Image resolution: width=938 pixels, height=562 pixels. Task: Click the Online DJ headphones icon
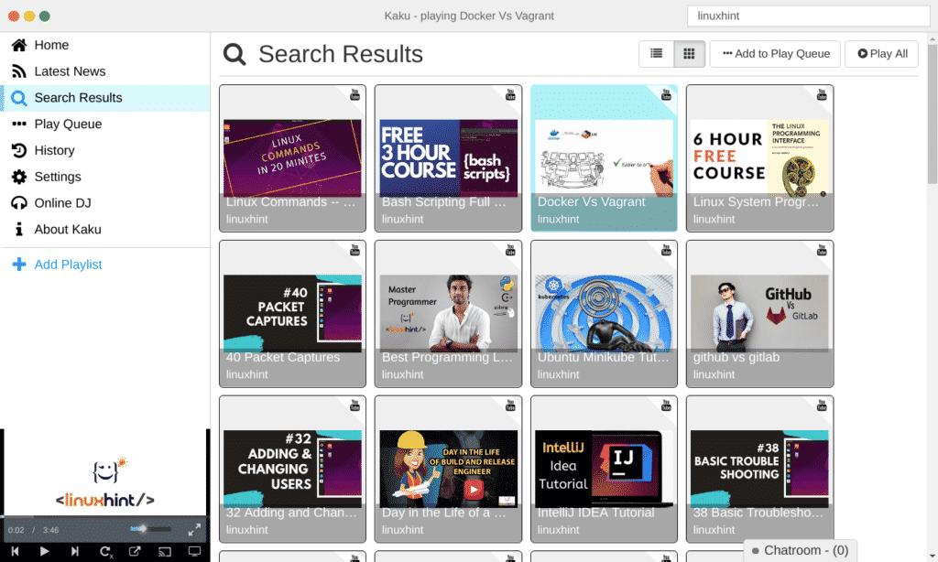click(x=19, y=202)
